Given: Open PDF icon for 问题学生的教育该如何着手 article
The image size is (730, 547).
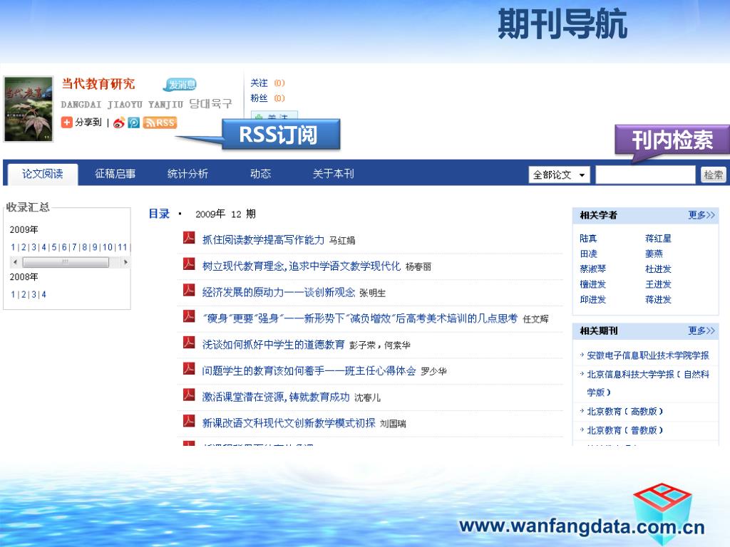Looking at the screenshot, I should (188, 368).
